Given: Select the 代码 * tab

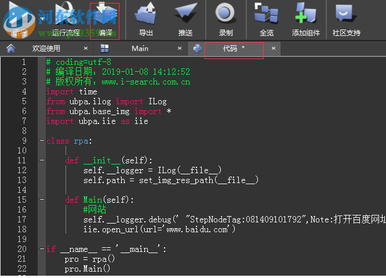Looking at the screenshot, I should click(234, 49).
